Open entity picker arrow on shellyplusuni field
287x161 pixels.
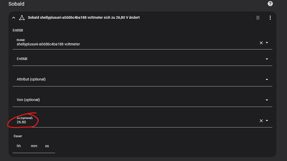click(267, 42)
